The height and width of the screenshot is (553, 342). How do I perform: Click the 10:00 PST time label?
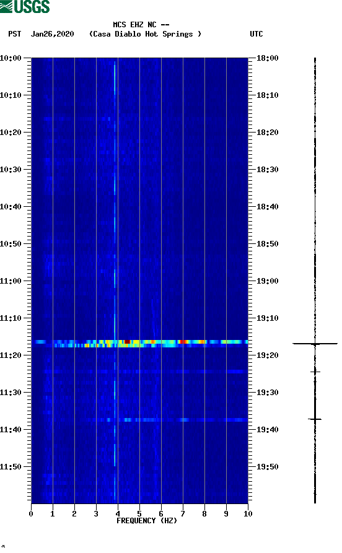[x=11, y=58]
